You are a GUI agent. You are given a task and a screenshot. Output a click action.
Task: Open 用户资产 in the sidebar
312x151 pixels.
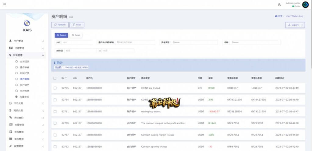[x=25, y=85]
